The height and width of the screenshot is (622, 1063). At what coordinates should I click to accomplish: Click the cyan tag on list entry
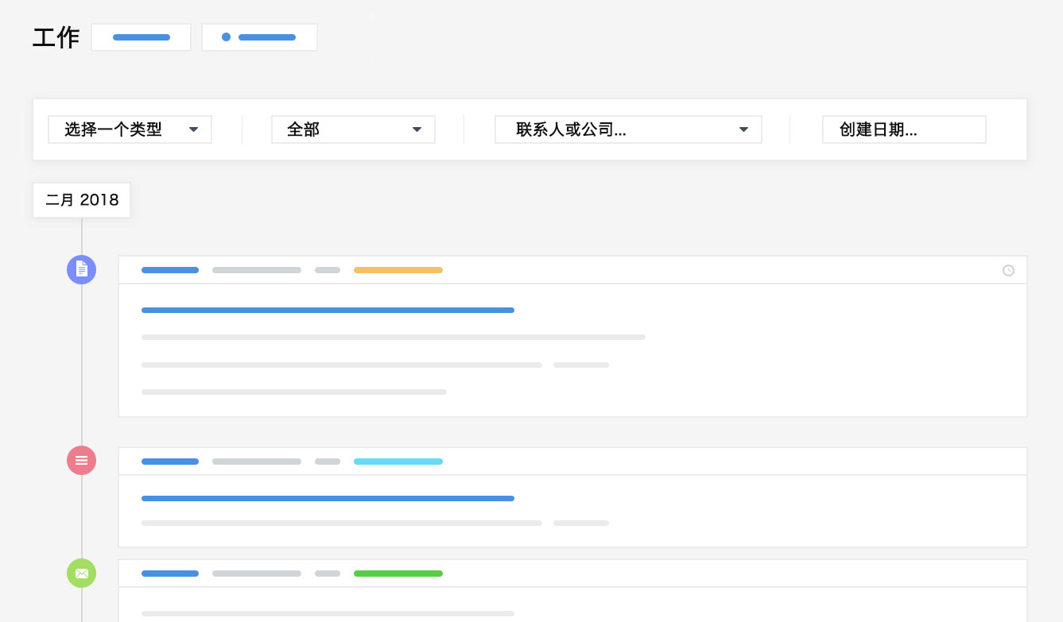pyautogui.click(x=398, y=462)
